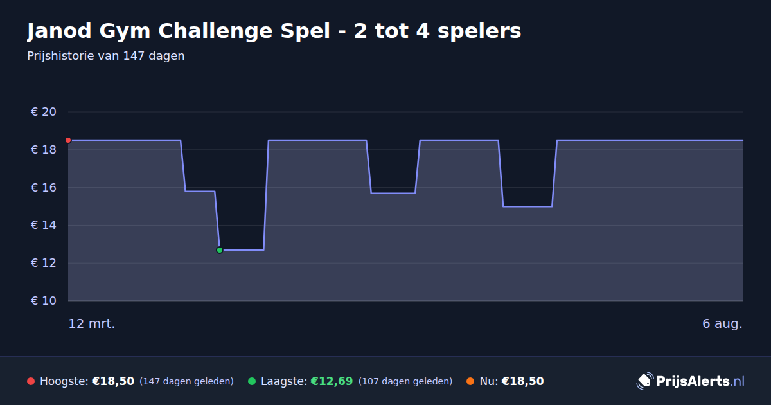Viewport: 771px width, 405px height.
Task: Click the red highest price marker on chart
Action: [68, 140]
